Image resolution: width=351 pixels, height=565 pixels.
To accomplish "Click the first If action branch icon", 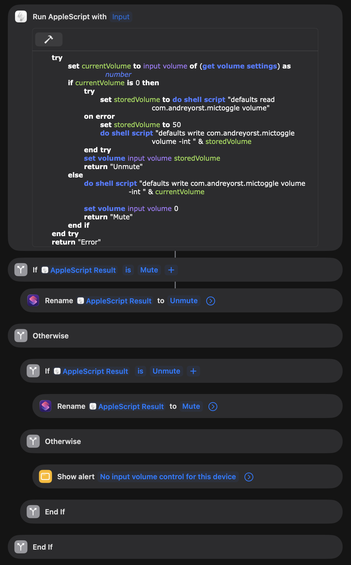I will pyautogui.click(x=21, y=270).
